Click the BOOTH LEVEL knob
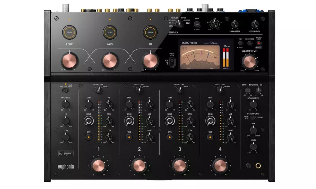The height and width of the screenshot is (189, 316). click(253, 105)
